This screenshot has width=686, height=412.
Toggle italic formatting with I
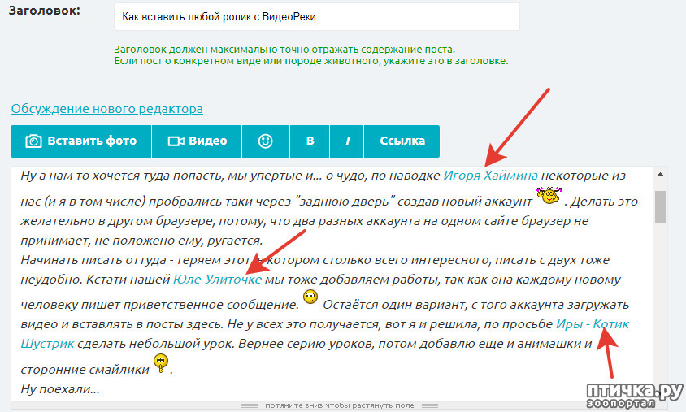347,141
